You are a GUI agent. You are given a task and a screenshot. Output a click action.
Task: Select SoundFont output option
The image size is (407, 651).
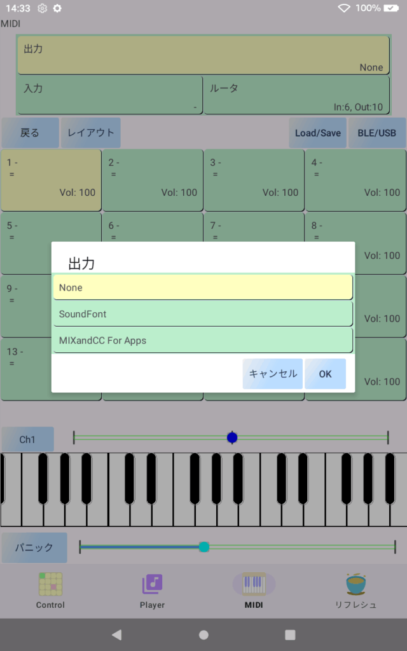tap(203, 314)
